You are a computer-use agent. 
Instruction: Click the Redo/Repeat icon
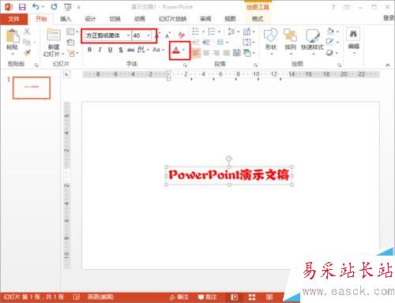pos(55,6)
